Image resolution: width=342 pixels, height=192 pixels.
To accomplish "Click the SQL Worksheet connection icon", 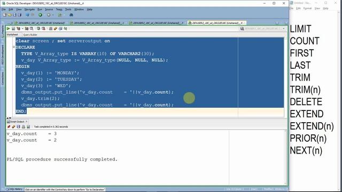I will pos(60,15).
